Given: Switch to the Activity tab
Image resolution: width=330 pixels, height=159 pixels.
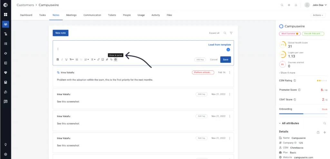Looking at the screenshot, I should point(156,15).
